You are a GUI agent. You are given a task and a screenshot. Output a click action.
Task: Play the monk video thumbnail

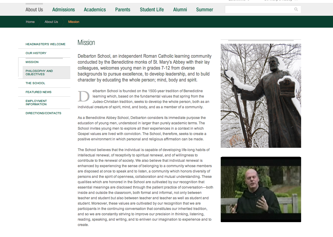261,189
